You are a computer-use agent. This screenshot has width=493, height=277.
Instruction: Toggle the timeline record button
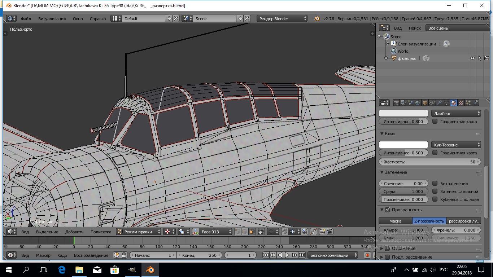pyautogui.click(x=367, y=255)
